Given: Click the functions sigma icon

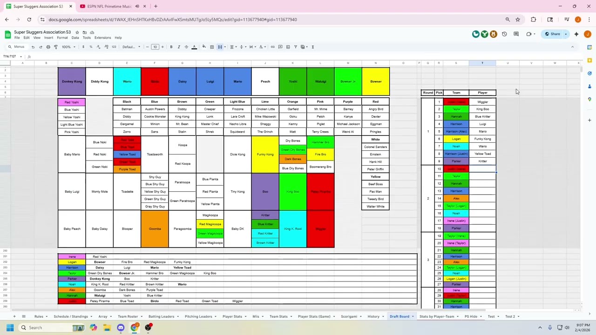Looking at the screenshot, I should point(312,47).
